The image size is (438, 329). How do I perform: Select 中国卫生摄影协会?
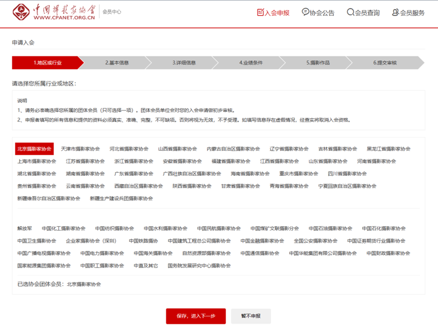[x=37, y=241]
